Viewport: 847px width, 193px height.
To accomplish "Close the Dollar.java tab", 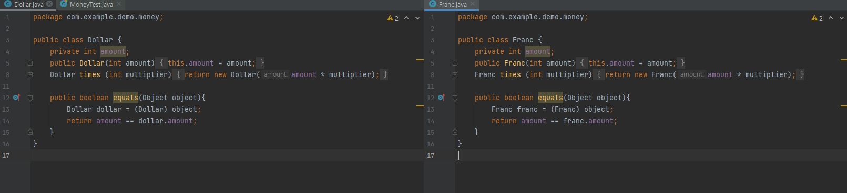I will click(x=49, y=4).
